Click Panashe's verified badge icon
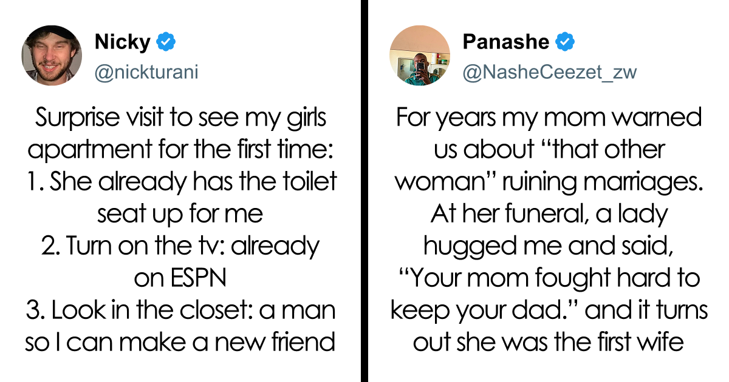The width and height of the screenshot is (729, 382). [566, 42]
